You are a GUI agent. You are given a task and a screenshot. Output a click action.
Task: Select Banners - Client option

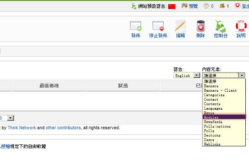224,90
